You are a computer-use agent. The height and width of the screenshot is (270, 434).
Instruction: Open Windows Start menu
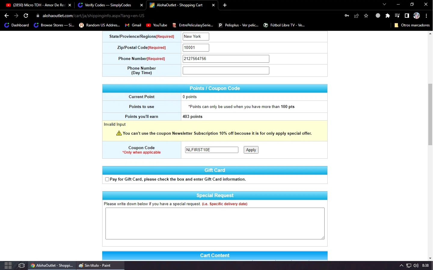pyautogui.click(x=8, y=265)
